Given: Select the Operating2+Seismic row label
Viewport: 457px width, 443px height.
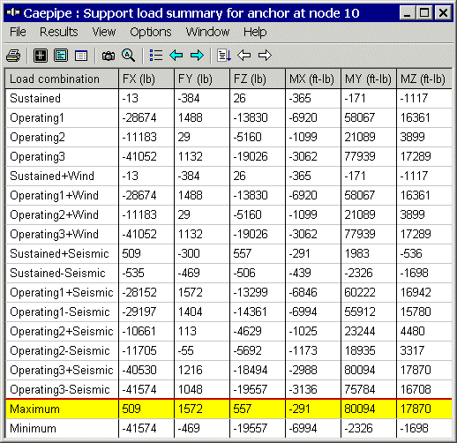Looking at the screenshot, I should click(62, 331).
